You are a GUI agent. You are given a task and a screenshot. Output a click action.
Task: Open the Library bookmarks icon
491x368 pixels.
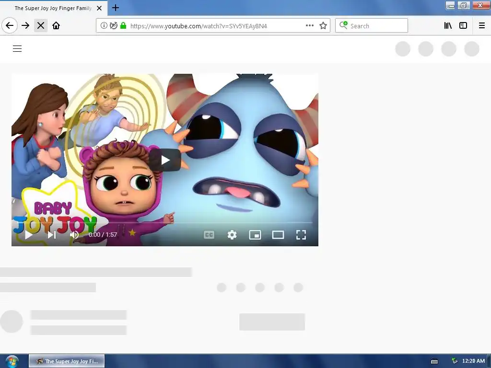[x=448, y=26]
